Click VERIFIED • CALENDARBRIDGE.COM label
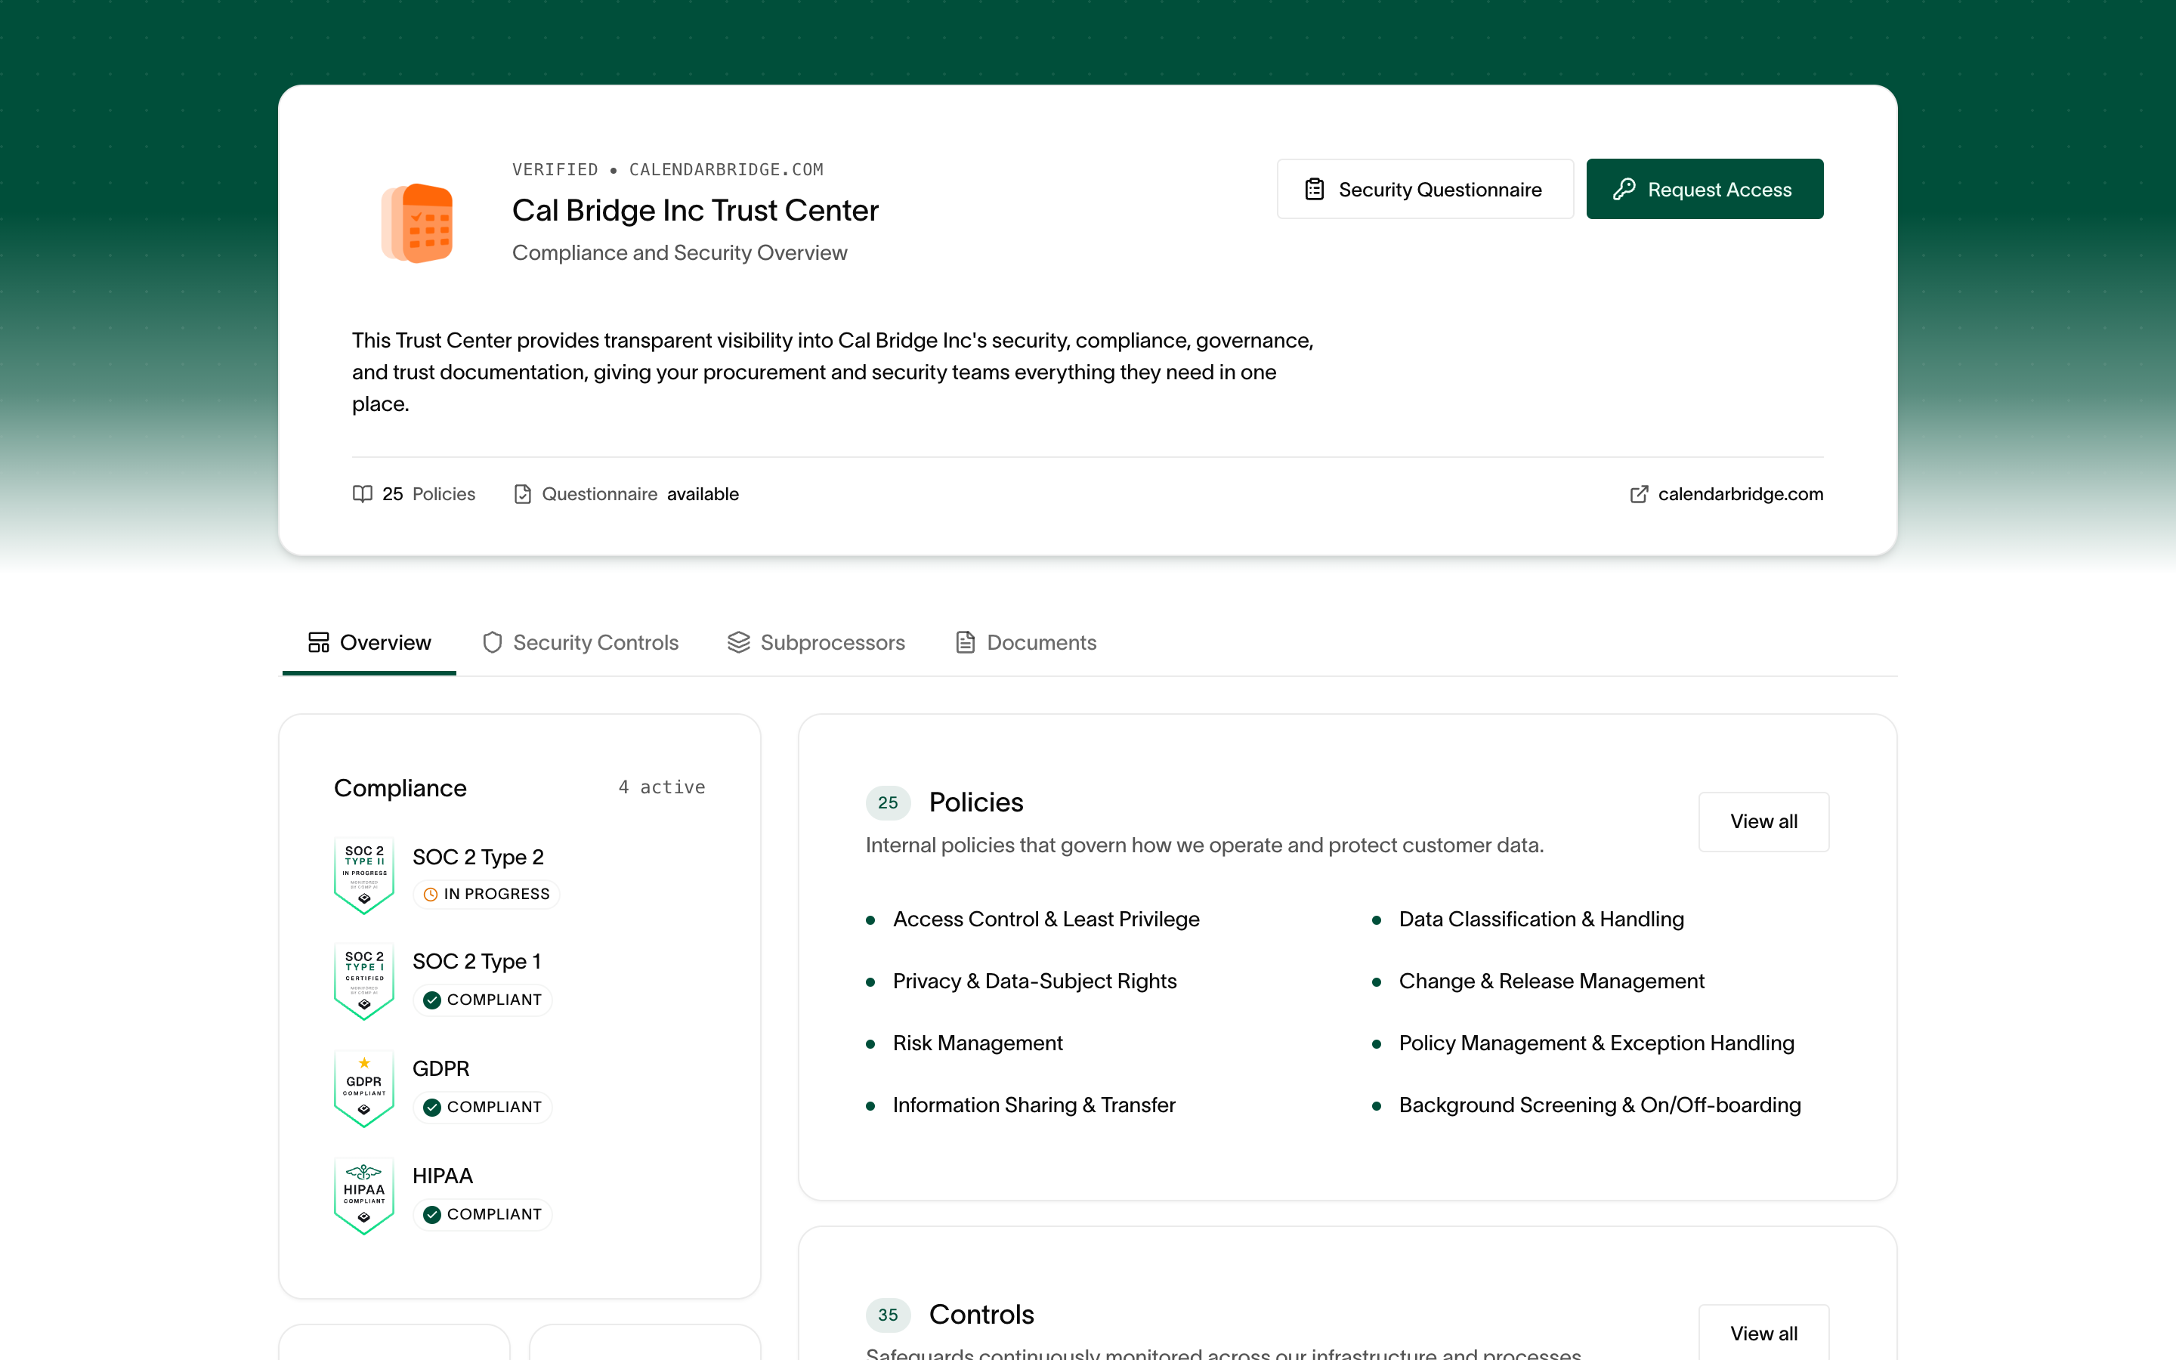The image size is (2176, 1360). tap(667, 169)
